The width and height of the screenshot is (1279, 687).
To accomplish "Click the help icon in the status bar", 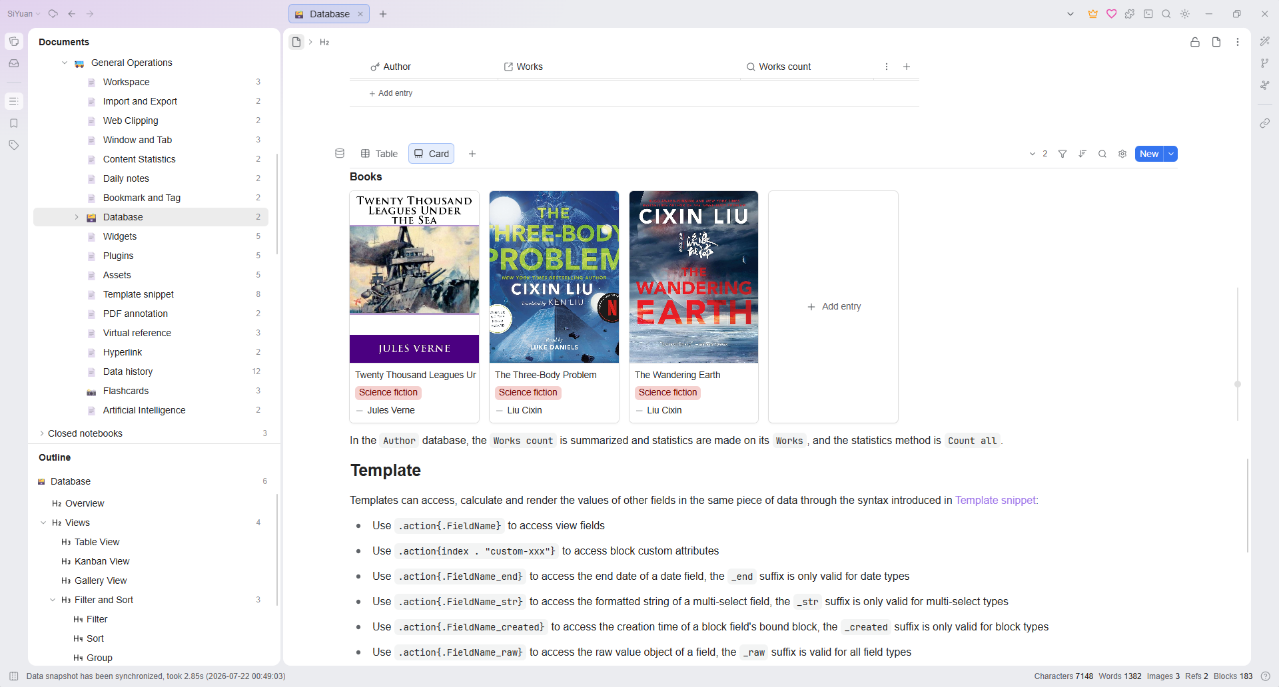I will [x=1266, y=676].
